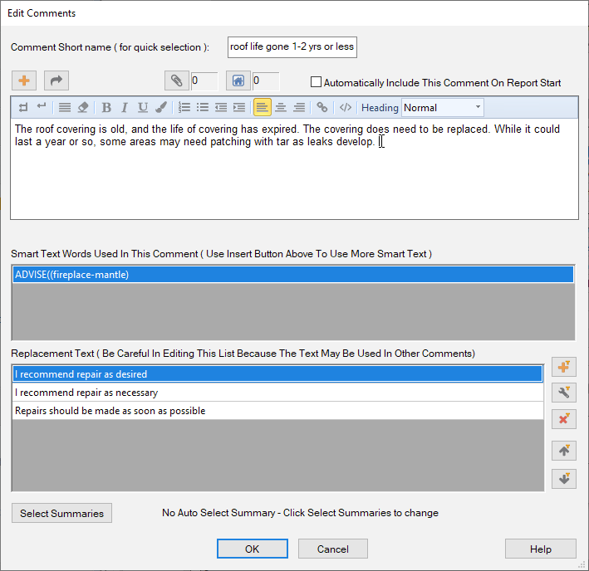Viewport: 589px width, 571px height.
Task: Delete selected replacement text
Action: [564, 419]
